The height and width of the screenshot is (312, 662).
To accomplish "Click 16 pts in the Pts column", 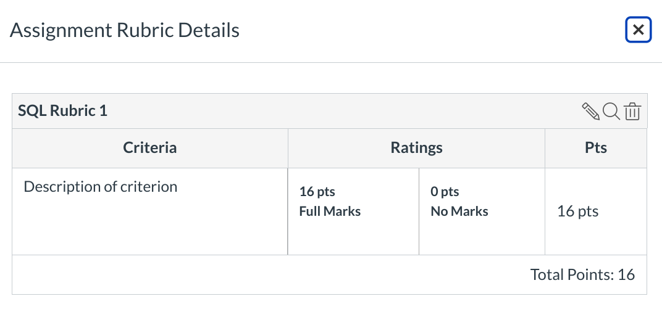I will click(x=577, y=211).
